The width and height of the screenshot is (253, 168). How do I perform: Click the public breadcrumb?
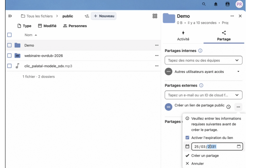68,16
